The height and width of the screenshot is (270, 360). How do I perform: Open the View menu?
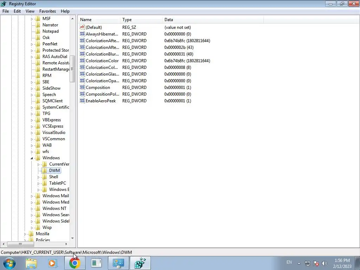pos(30,11)
